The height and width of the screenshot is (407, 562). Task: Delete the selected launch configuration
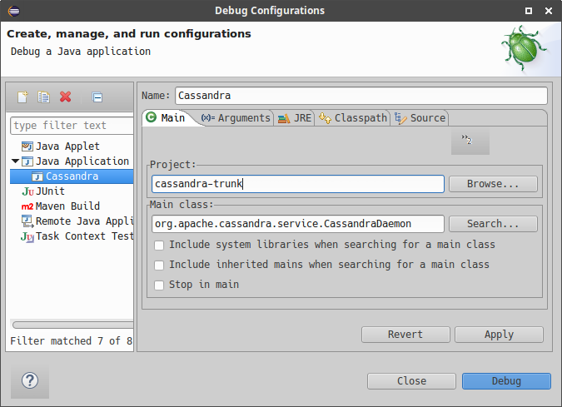pos(66,97)
